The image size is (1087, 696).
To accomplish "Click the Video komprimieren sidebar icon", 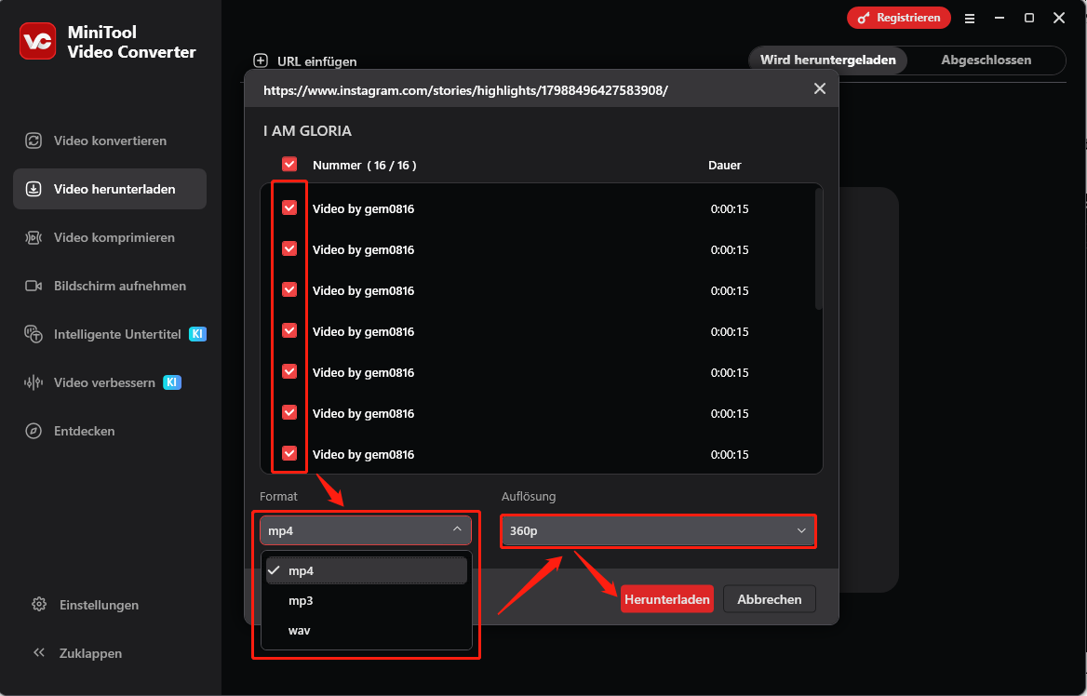I will click(34, 238).
